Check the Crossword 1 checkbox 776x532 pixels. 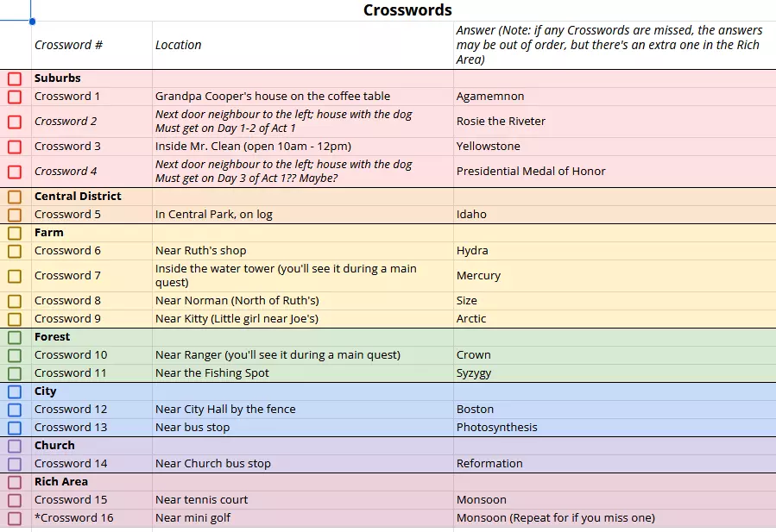[x=15, y=97]
